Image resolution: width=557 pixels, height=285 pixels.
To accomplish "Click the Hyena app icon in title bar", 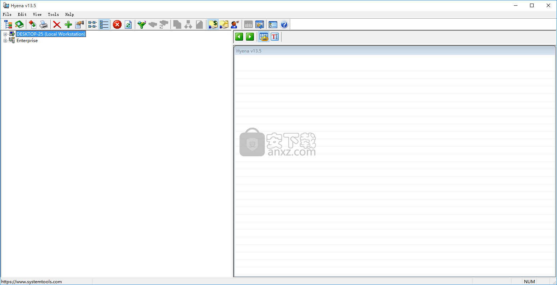I will (6, 5).
